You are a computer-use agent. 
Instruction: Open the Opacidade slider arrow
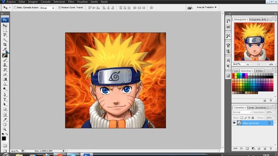[275, 112]
